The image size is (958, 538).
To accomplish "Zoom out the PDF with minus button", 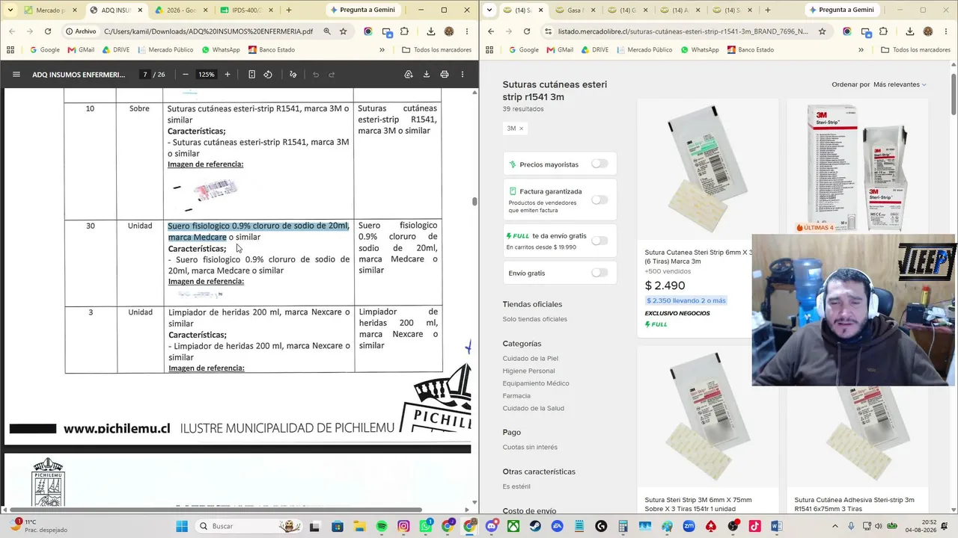I will coord(186,75).
